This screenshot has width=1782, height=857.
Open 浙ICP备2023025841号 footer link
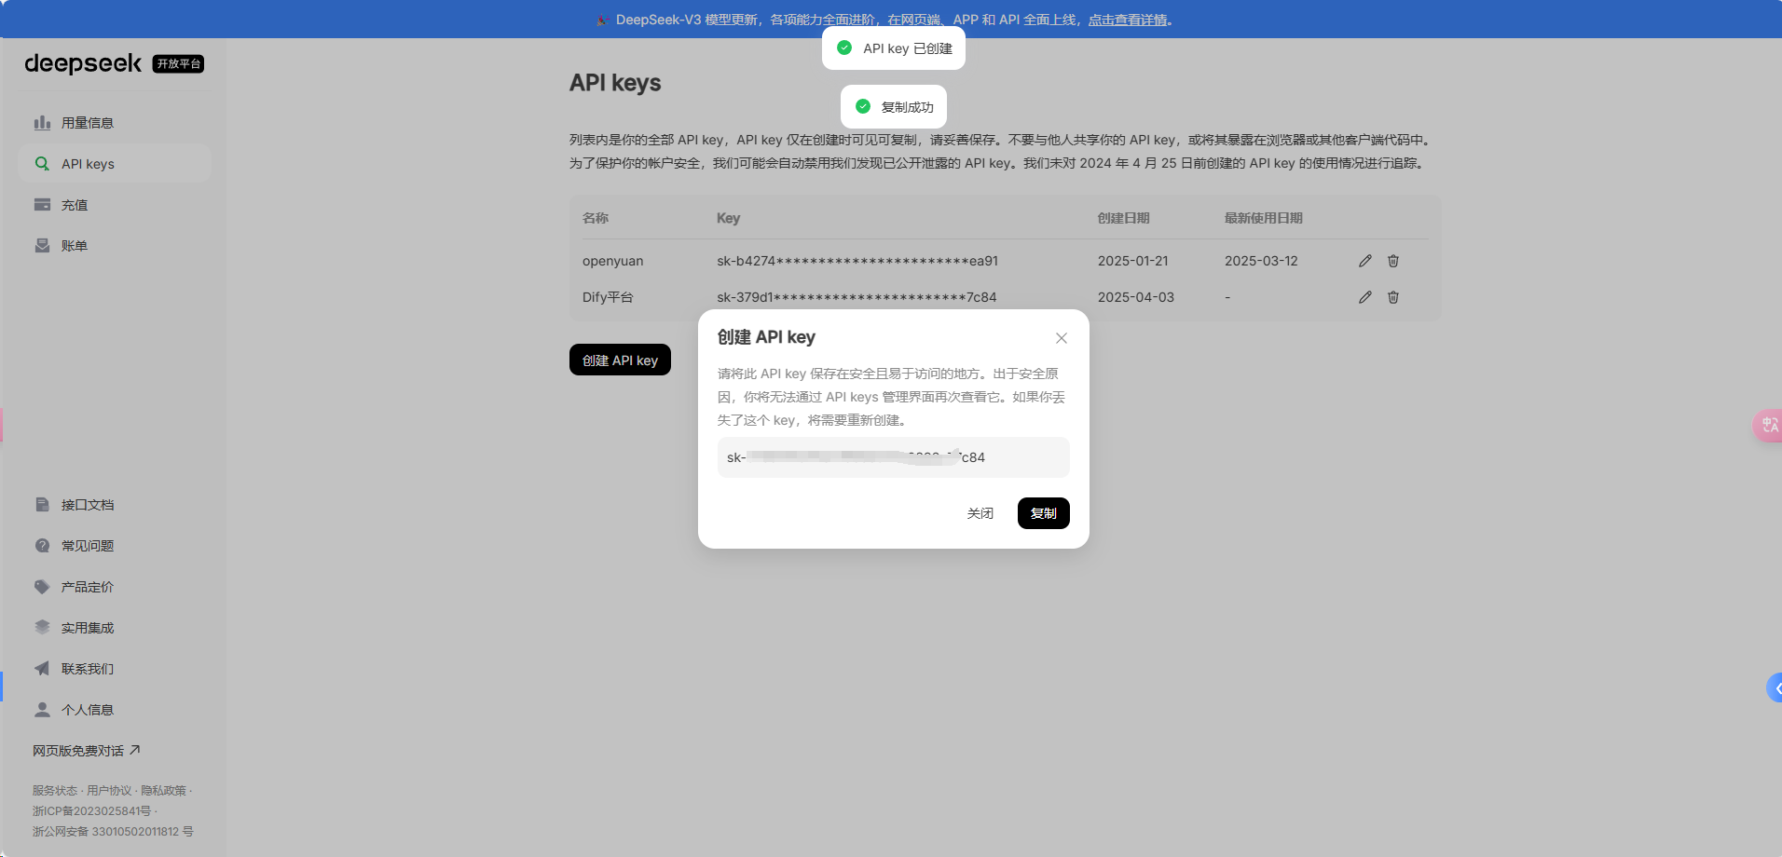[91, 811]
